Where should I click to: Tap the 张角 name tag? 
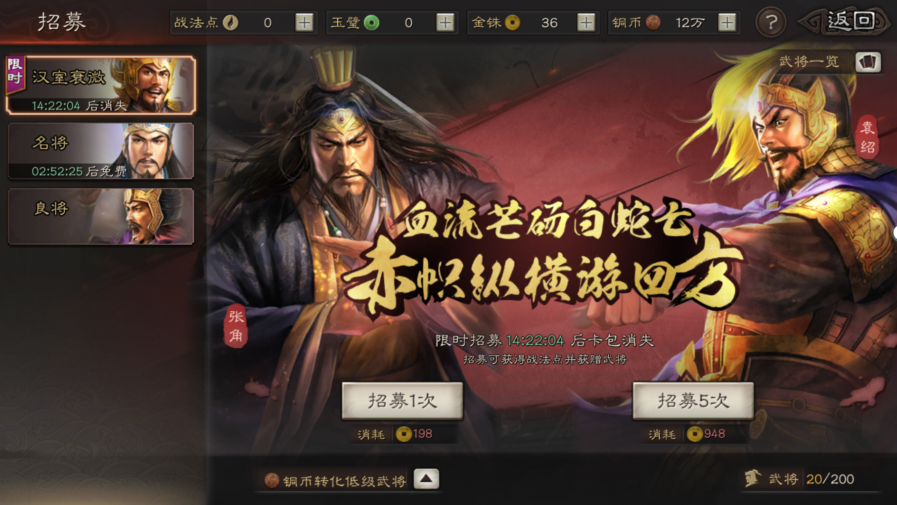[236, 326]
